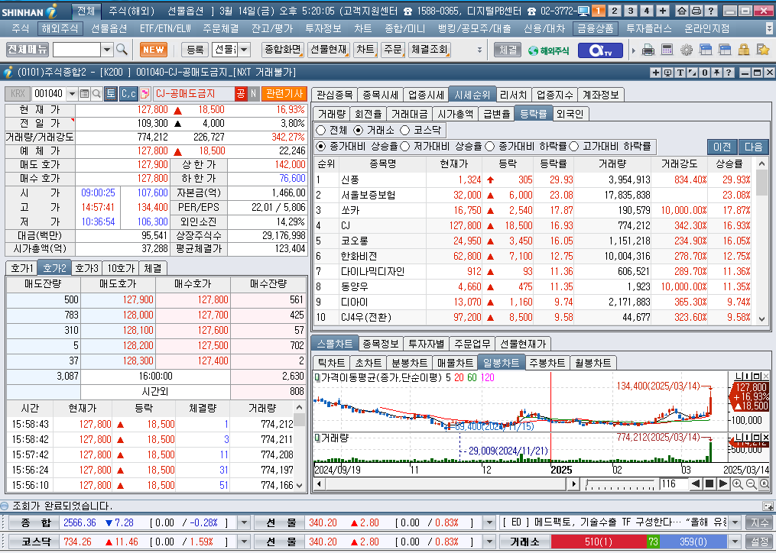Click the status bar panel-add icon at right
This screenshot has width=776, height=553.
(768, 506)
